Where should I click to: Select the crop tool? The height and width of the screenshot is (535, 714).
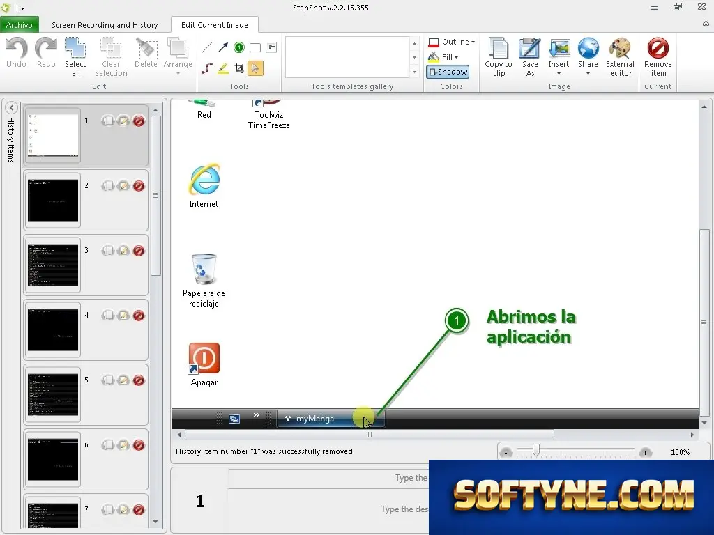click(x=239, y=68)
